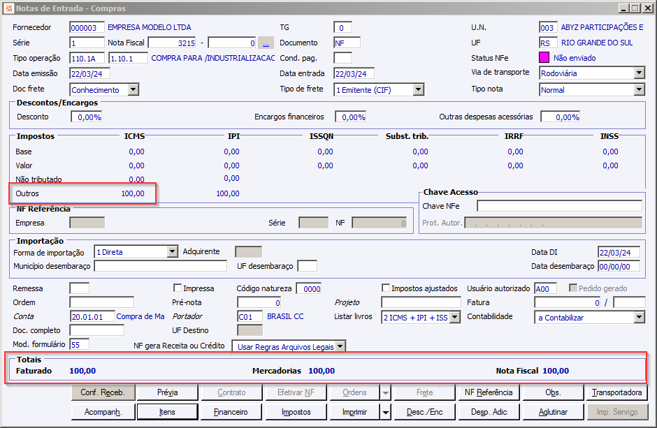Screen dimensions: 657x428
Task: Expand the Tipo de frete dropdown
Action: click(418, 89)
